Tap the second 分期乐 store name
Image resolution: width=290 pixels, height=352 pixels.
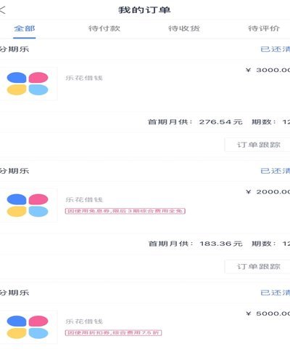click(14, 171)
